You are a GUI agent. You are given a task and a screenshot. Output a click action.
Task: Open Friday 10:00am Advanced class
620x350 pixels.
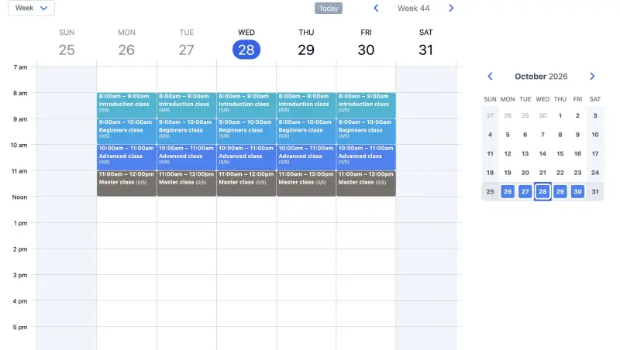click(366, 157)
